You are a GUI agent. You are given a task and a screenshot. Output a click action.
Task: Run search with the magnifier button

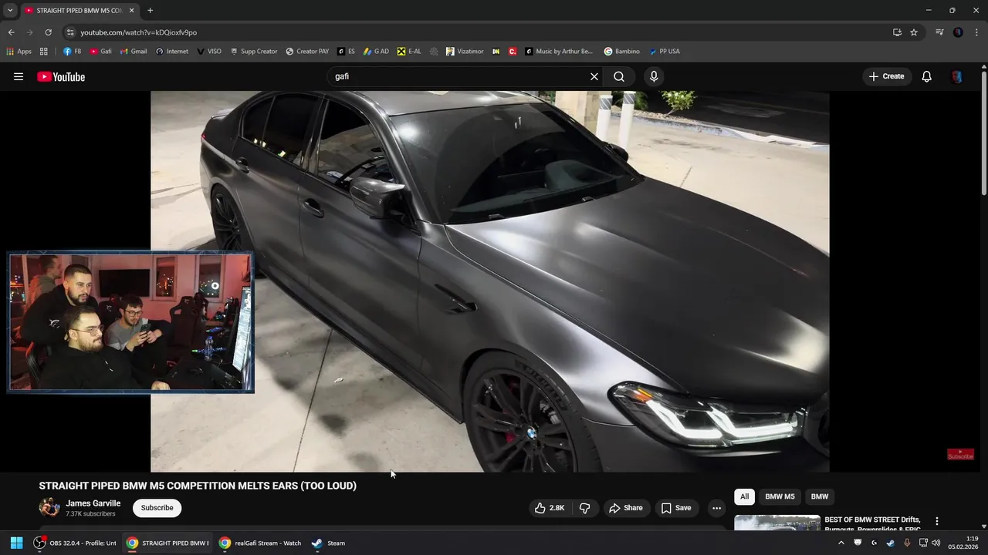(x=619, y=76)
